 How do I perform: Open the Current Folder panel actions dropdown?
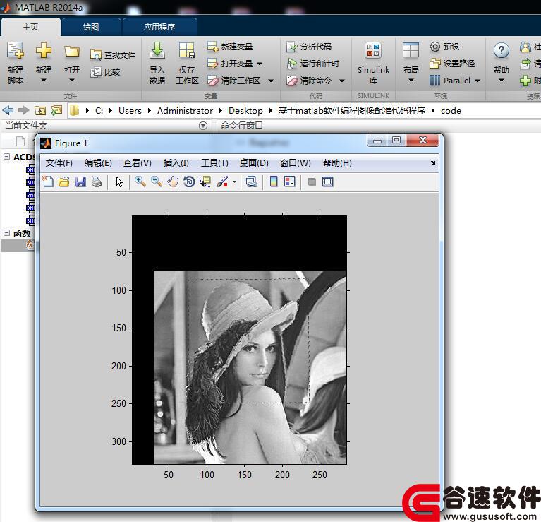(x=203, y=126)
